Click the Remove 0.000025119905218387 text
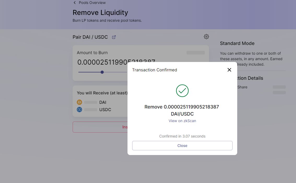Viewport: 296px width, 183px height. [x=182, y=107]
